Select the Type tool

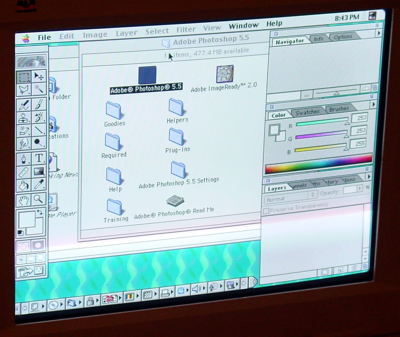coord(39,158)
